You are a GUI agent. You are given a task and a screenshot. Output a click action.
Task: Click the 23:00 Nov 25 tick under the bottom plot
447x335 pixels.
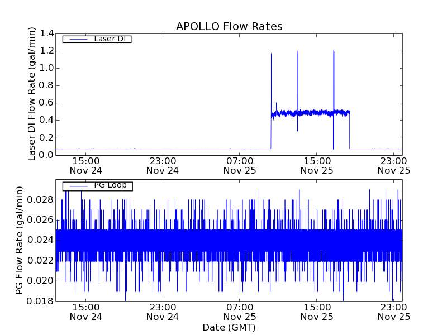(394, 312)
